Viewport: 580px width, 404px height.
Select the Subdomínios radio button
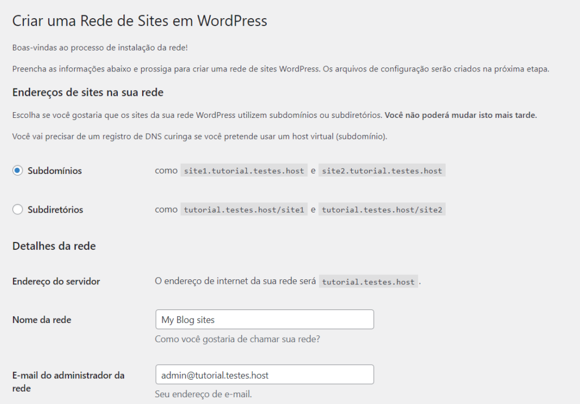tap(18, 171)
